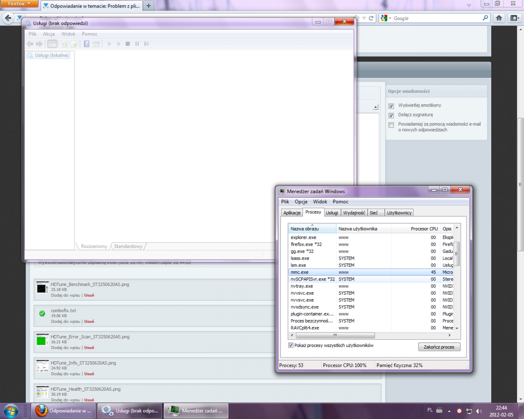Open Plik menu in Usługi window
Viewport: 524px width, 419px height.
coord(33,34)
